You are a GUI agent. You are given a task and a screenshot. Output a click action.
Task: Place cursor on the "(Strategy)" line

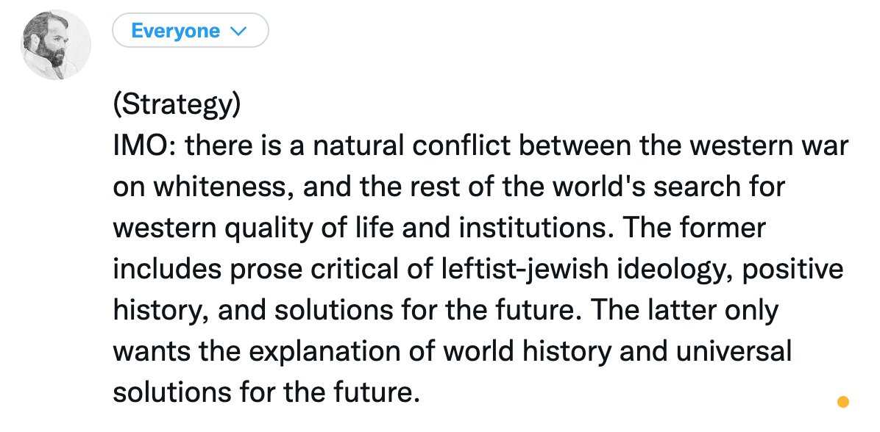click(177, 106)
